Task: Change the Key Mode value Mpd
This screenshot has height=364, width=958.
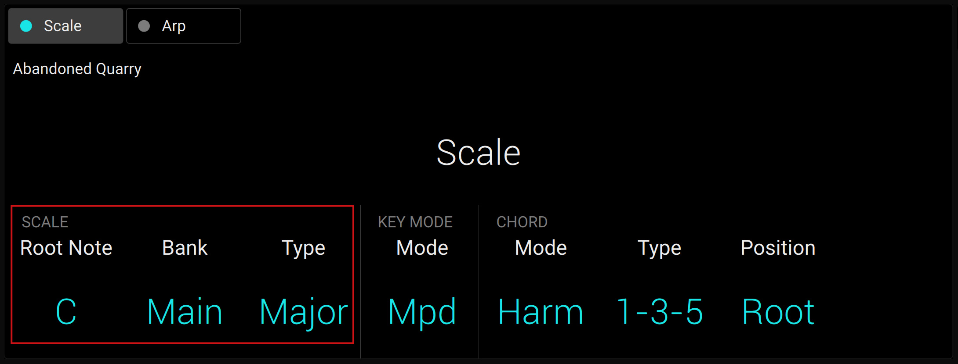Action: [421, 311]
